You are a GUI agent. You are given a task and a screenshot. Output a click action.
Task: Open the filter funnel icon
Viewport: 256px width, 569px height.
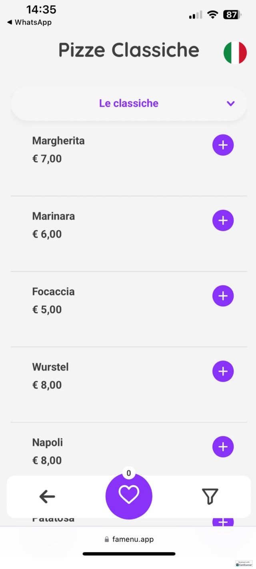pyautogui.click(x=210, y=497)
